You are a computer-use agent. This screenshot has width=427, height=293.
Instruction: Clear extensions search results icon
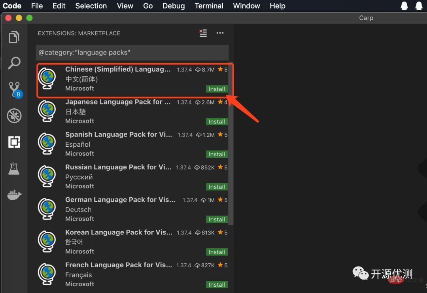click(x=203, y=33)
